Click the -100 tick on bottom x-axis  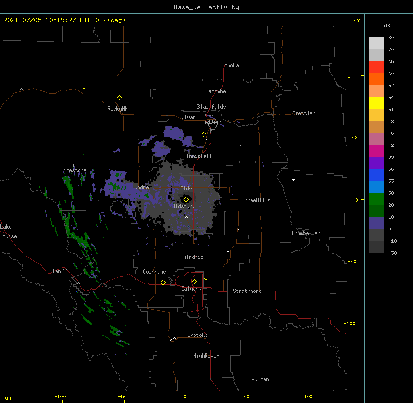[60, 396]
